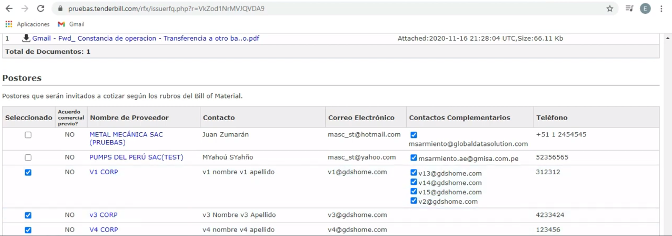
Task: Open the Gmail bookmark
Action: (71, 24)
